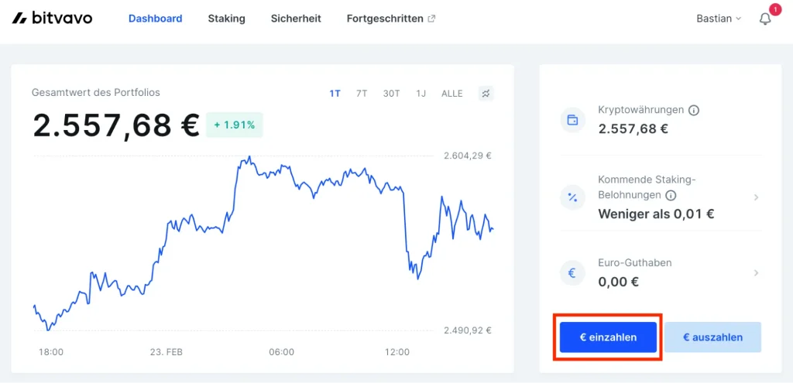Click the € auszahlen button
The width and height of the screenshot is (793, 383).
pyautogui.click(x=712, y=337)
